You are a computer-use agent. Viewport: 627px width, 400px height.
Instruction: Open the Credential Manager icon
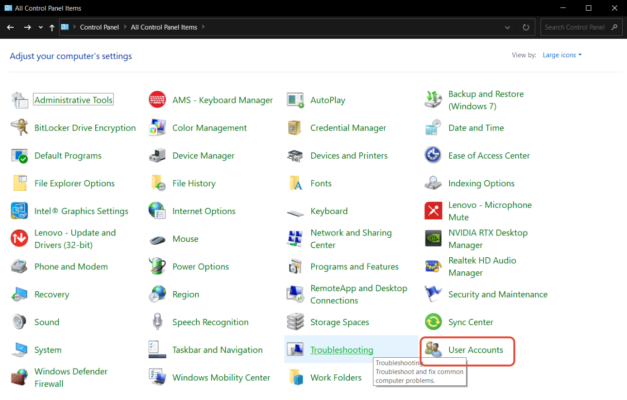point(295,128)
